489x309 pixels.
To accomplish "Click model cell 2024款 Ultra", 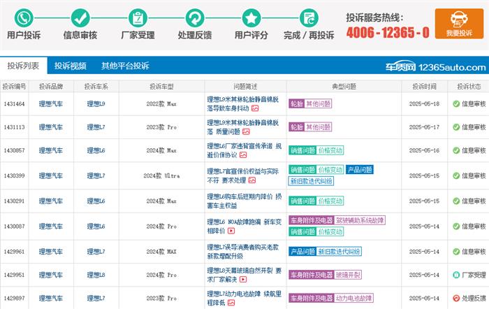I will tap(161, 175).
